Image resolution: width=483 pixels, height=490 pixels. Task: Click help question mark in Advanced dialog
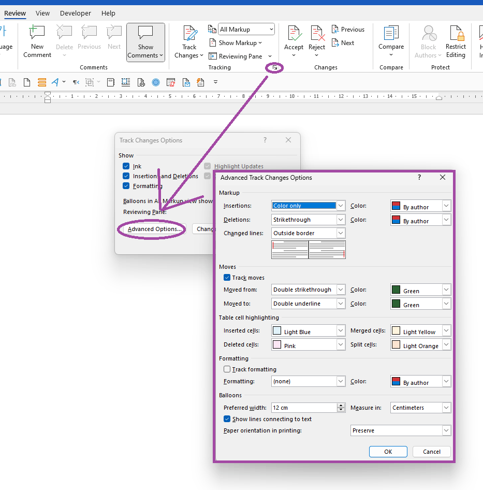pyautogui.click(x=419, y=177)
